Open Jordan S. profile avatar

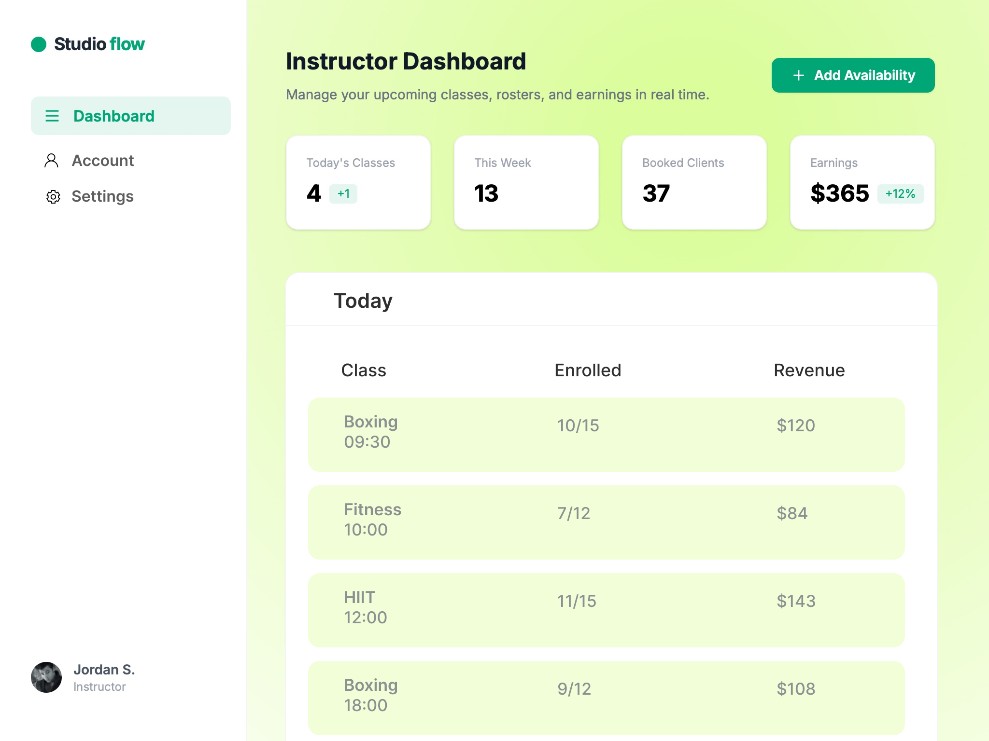46,677
